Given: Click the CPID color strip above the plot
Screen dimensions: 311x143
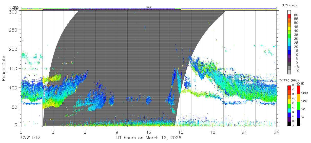Looking at the screenshot, I should (149, 9).
